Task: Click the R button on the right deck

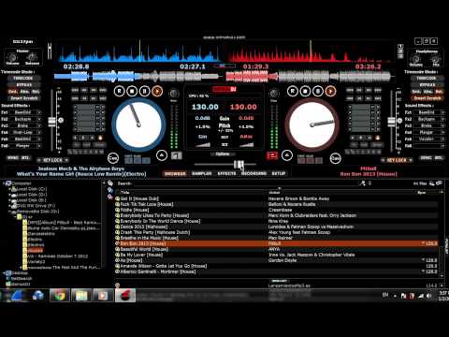Action: coord(293,91)
